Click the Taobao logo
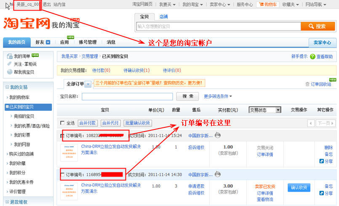 pyautogui.click(x=27, y=23)
